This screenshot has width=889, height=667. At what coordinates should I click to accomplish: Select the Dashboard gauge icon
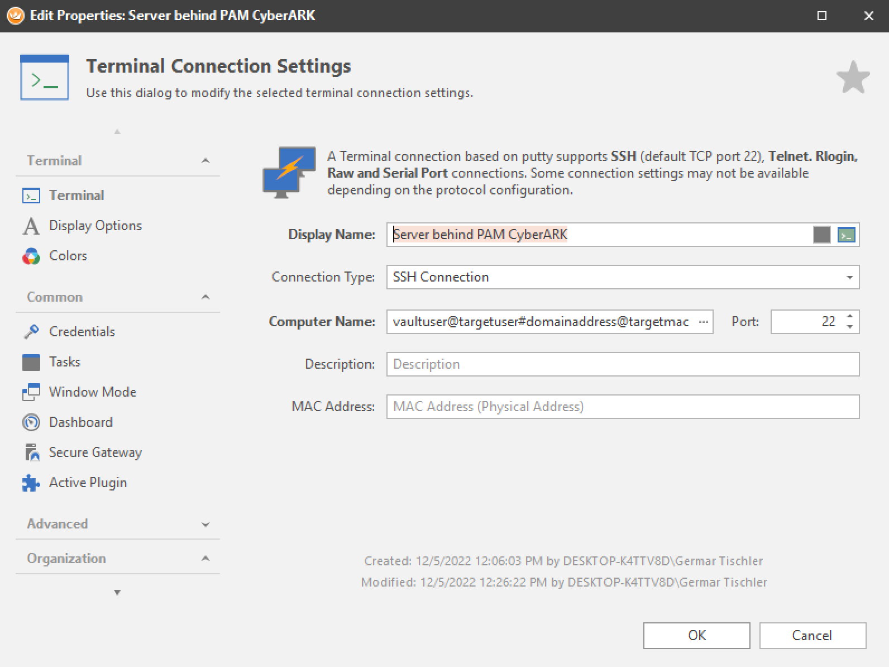pos(31,422)
